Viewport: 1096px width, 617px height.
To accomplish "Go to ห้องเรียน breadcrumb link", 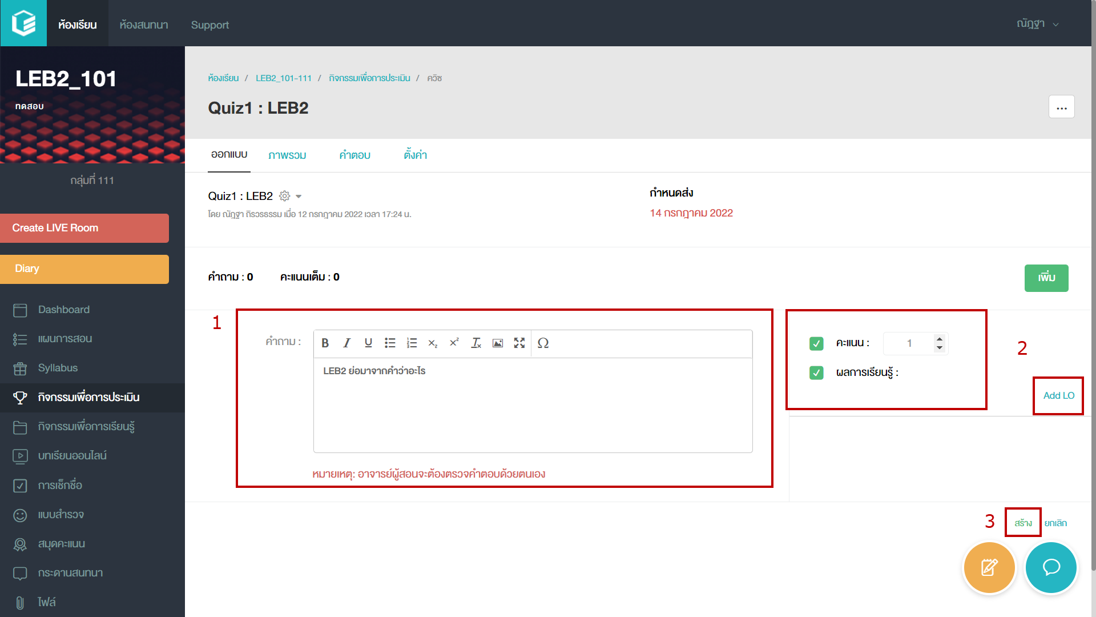I will pyautogui.click(x=223, y=78).
